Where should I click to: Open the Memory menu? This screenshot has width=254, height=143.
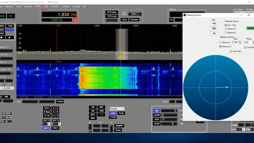pyautogui.click(x=10, y=6)
